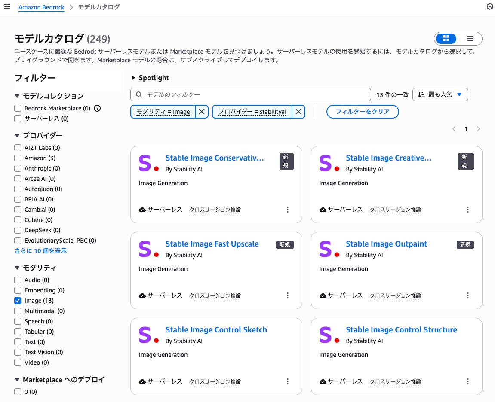Navigate back via Amazon Bedrock breadcrumb
Screen dimensions: 495x402
click(41, 7)
